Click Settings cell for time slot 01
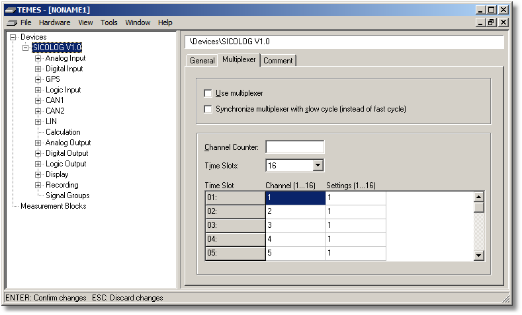This screenshot has height=315, width=522. 356,197
